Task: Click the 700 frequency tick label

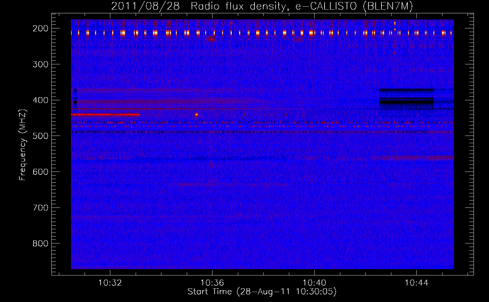Action: click(x=40, y=208)
